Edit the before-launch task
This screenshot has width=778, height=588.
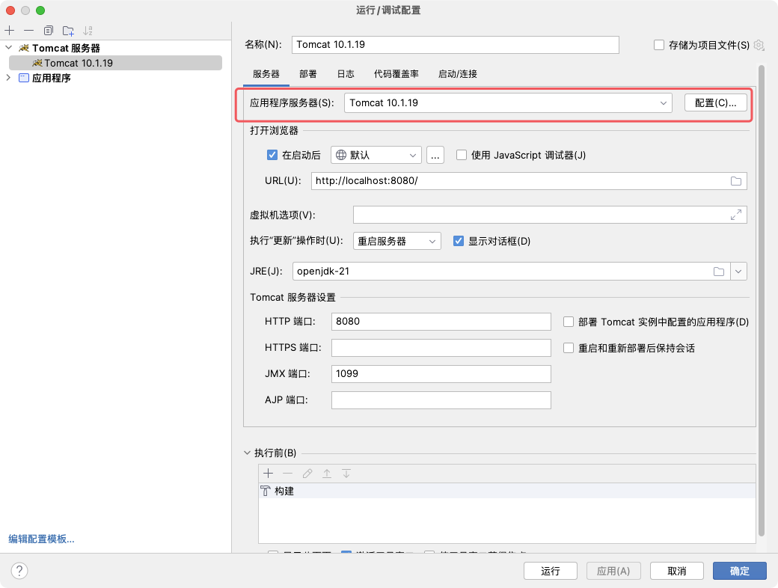[307, 474]
